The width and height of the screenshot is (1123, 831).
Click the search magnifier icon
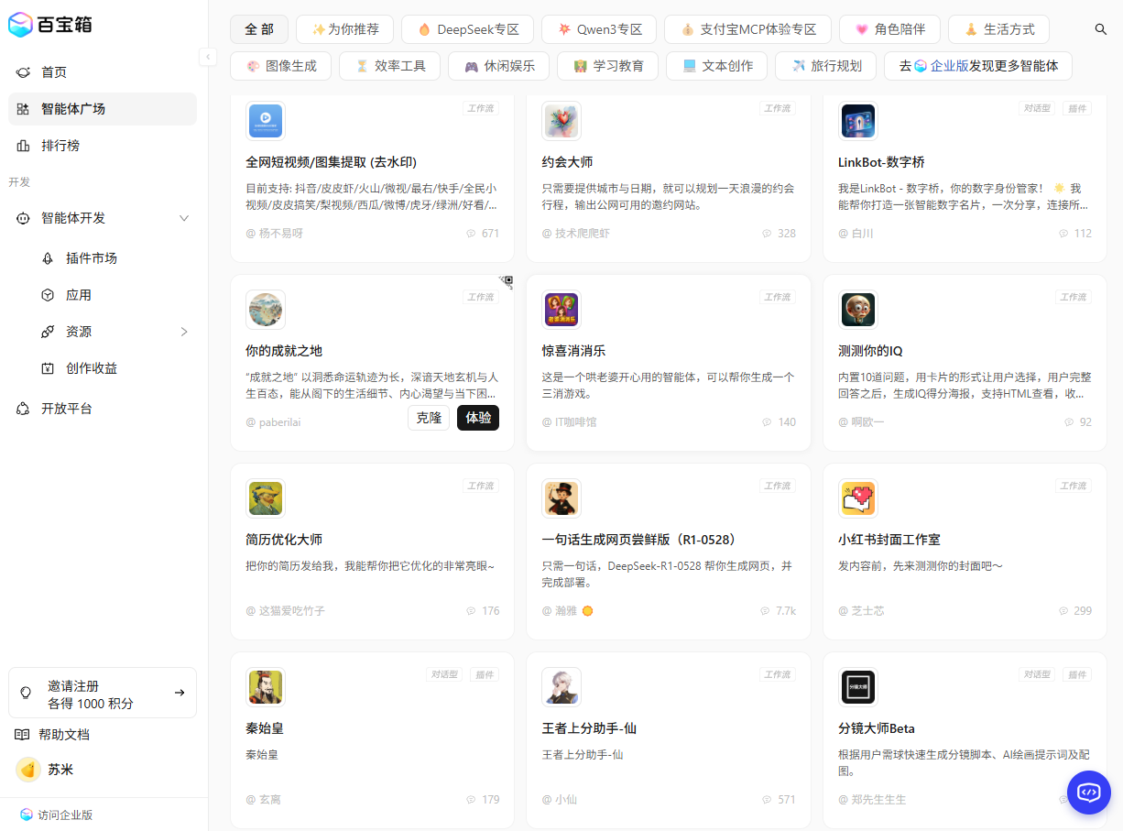(x=1101, y=29)
